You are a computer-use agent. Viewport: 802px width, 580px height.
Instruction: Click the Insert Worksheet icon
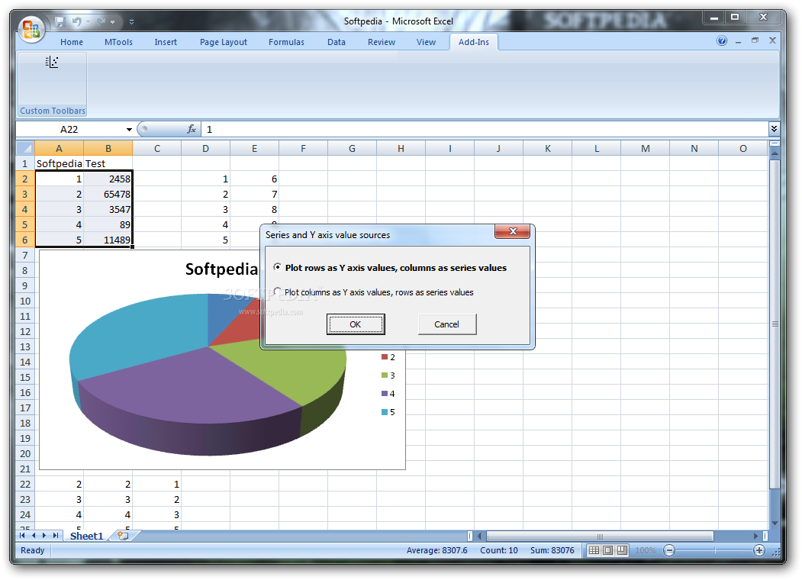(x=123, y=536)
